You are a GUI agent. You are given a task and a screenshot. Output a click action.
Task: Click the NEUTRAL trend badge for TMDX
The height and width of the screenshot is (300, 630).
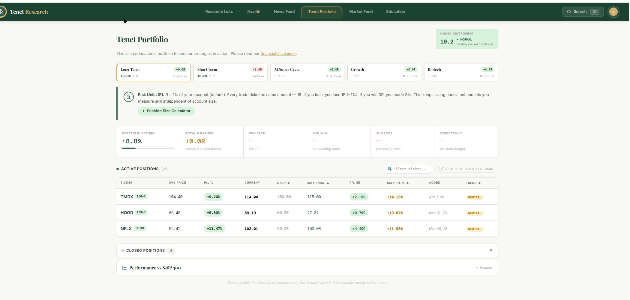click(475, 197)
